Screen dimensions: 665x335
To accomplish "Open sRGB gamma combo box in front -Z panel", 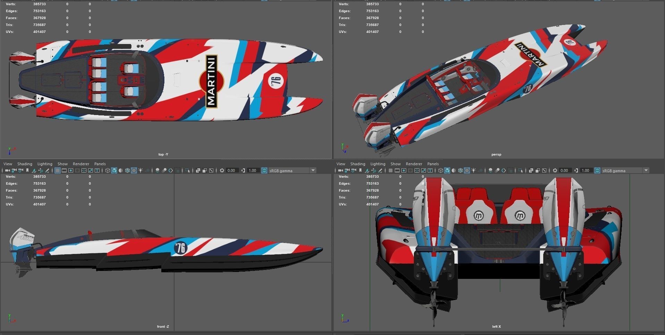I will tap(292, 170).
